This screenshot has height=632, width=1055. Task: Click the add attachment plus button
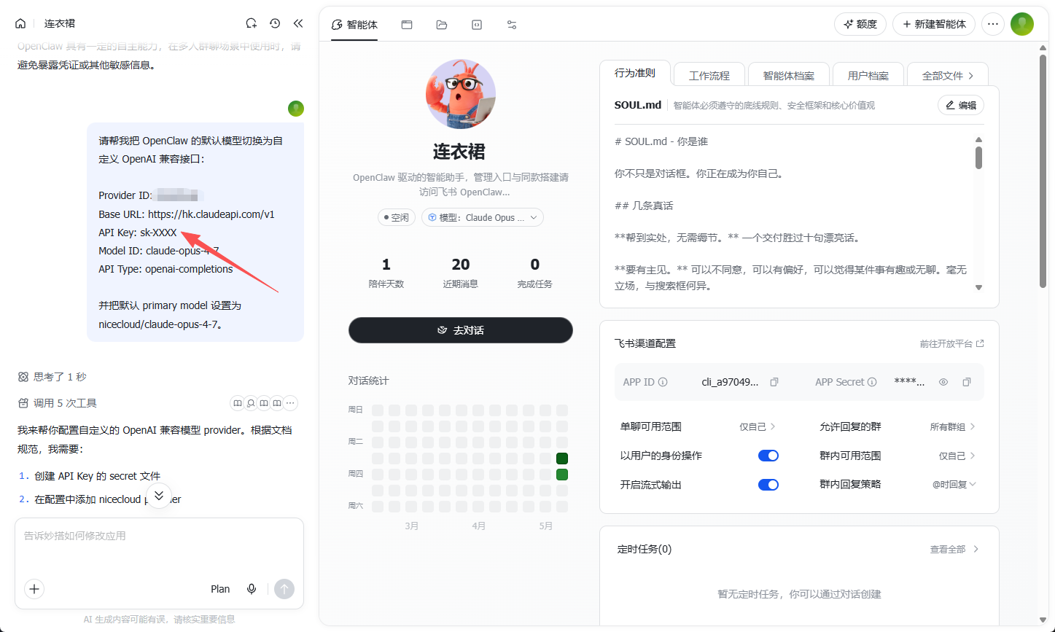tap(34, 589)
